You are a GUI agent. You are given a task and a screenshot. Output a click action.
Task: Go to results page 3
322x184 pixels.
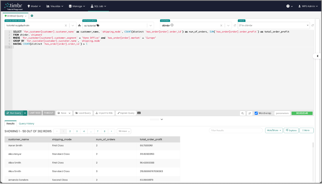click(x=77, y=131)
